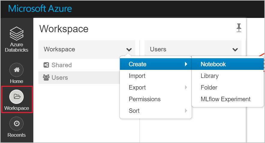This screenshot has width=265, height=143.
Task: Choose Import from the context menu
Action: pyautogui.click(x=137, y=76)
